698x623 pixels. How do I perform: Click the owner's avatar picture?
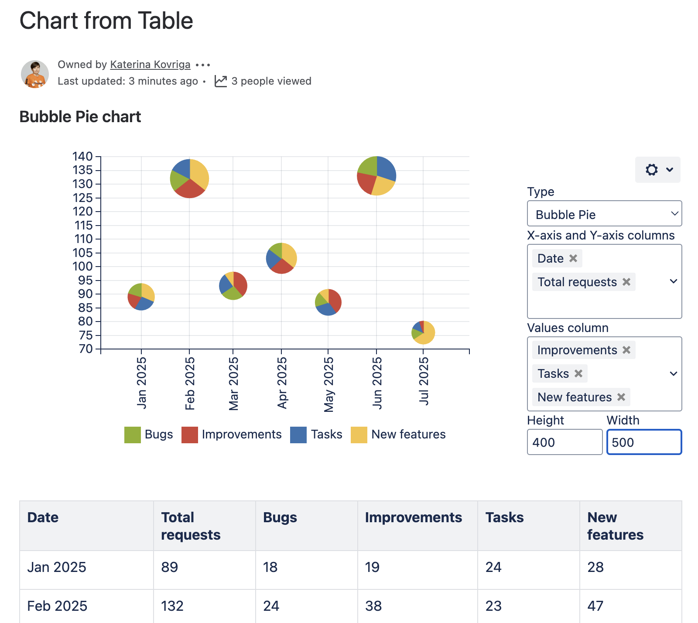(35, 74)
